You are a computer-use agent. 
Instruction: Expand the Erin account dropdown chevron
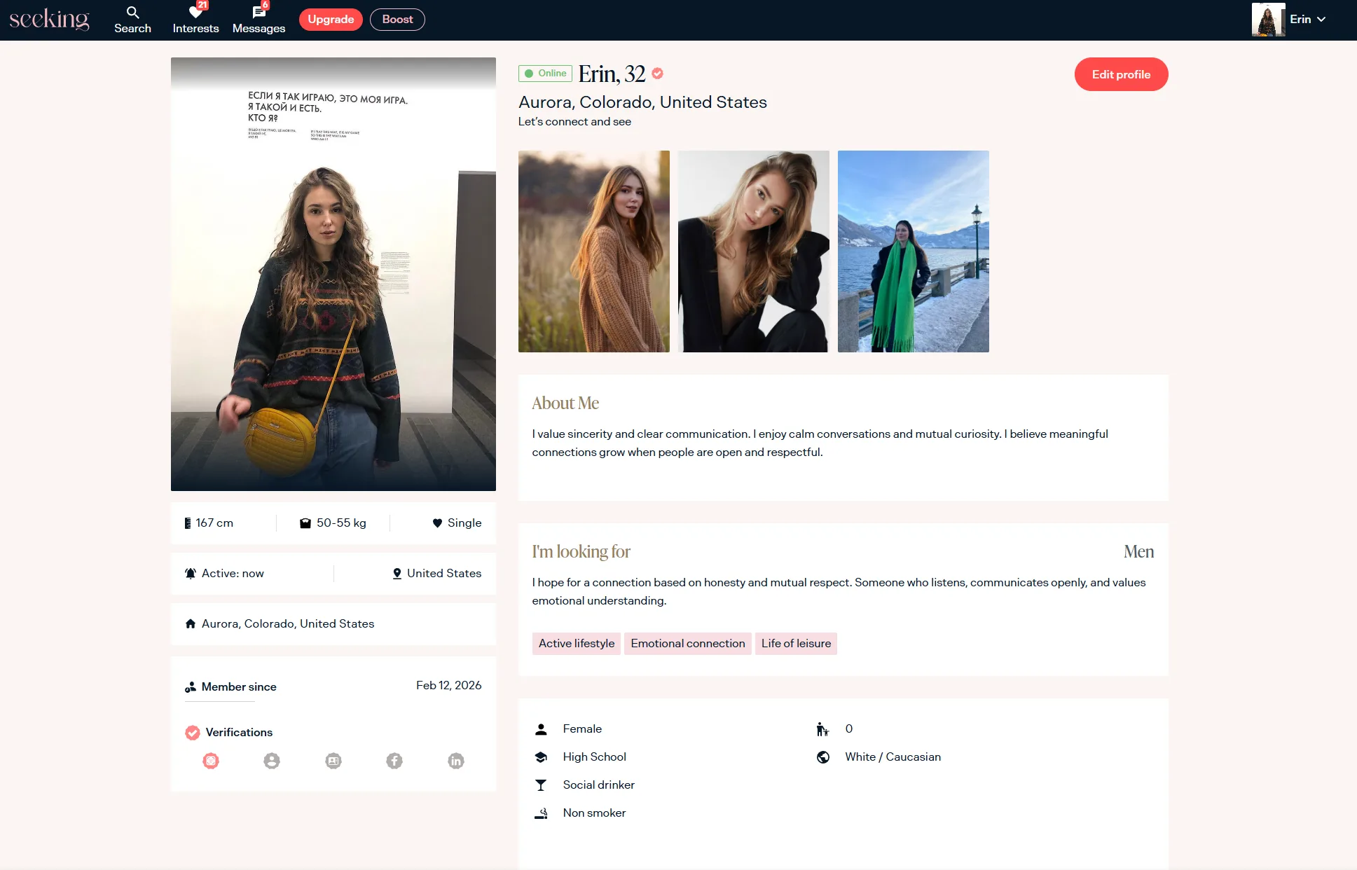pos(1321,20)
